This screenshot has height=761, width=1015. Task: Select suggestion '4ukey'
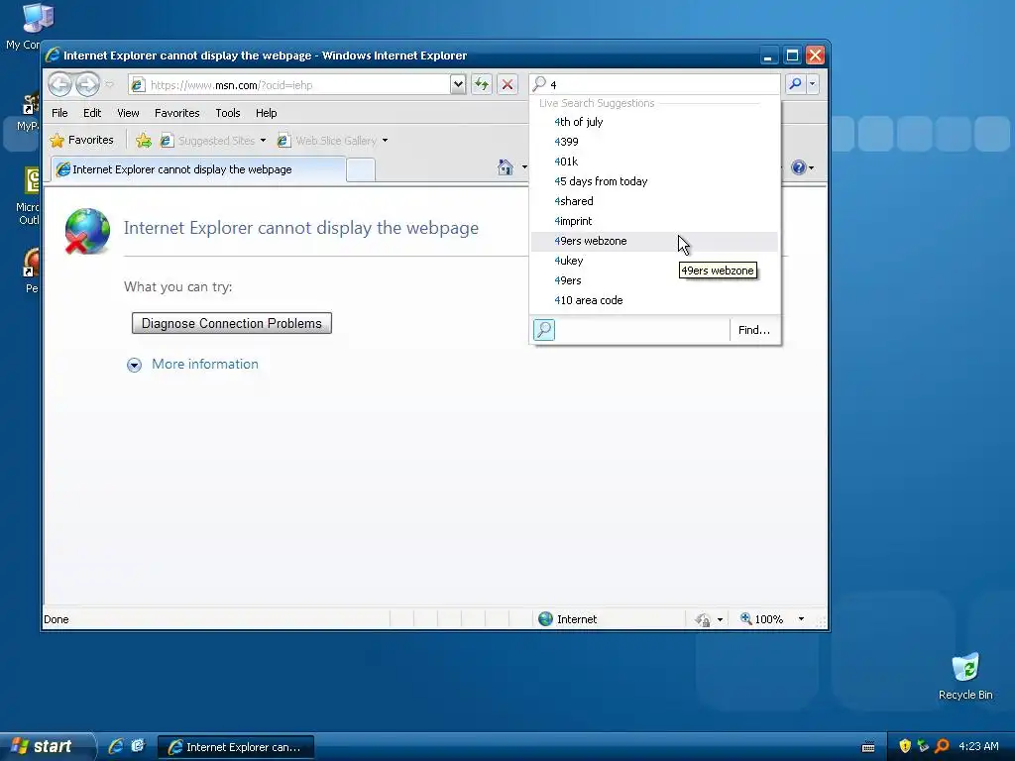pos(654,261)
